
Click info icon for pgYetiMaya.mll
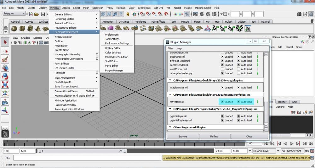[x=258, y=116]
